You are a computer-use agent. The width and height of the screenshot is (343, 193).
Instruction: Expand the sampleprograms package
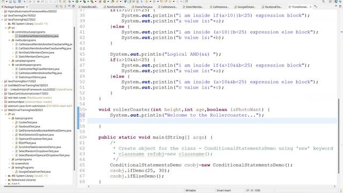click(x=10, y=61)
